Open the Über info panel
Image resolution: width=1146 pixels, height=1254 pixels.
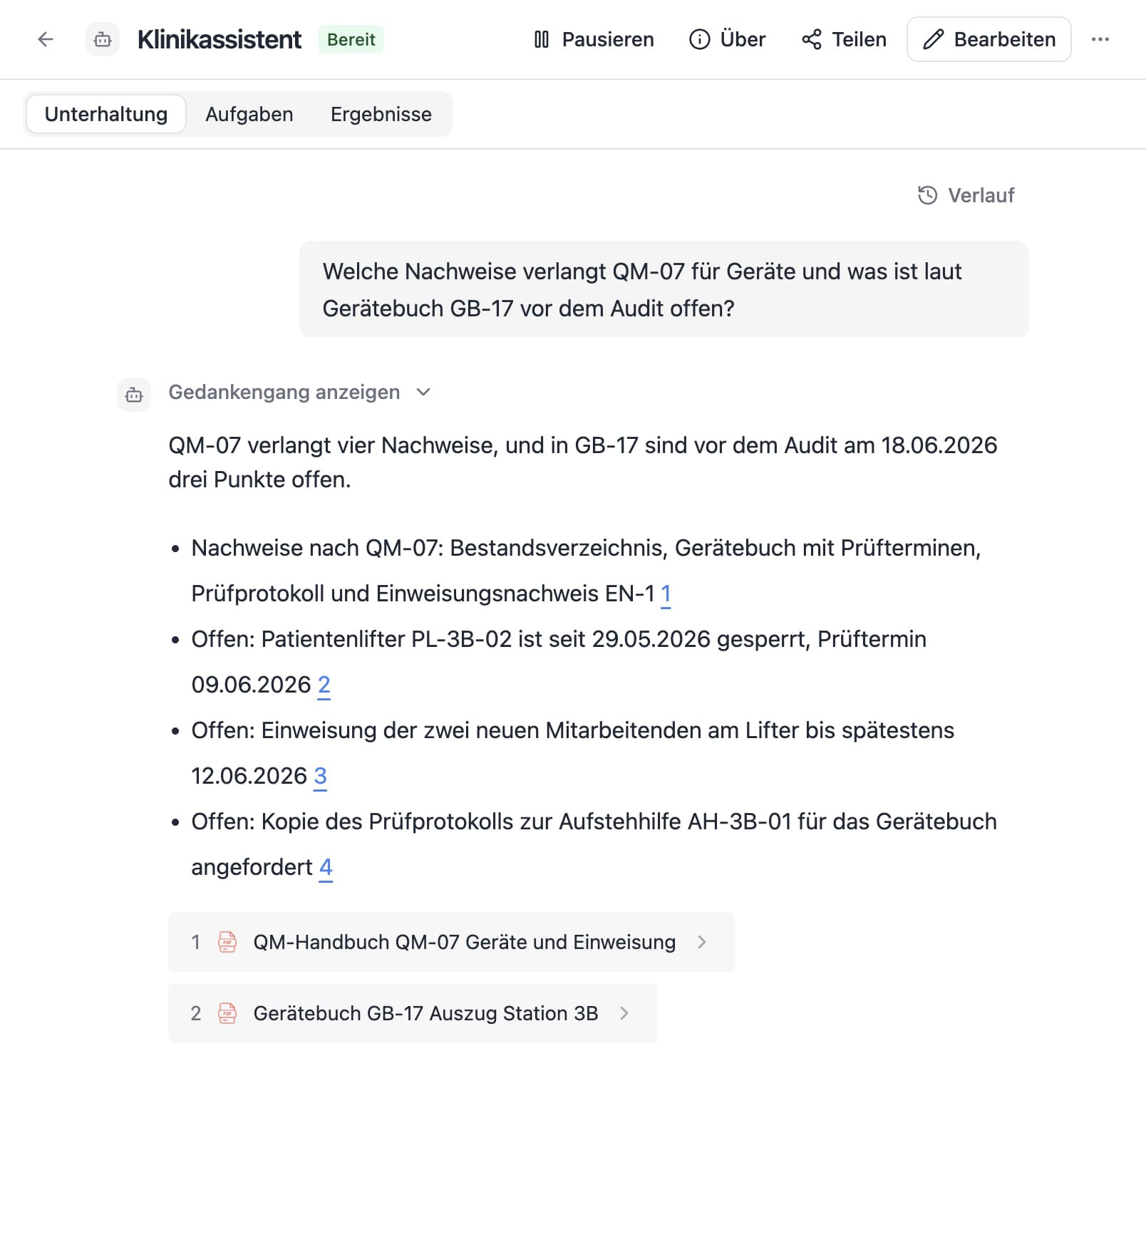tap(727, 39)
